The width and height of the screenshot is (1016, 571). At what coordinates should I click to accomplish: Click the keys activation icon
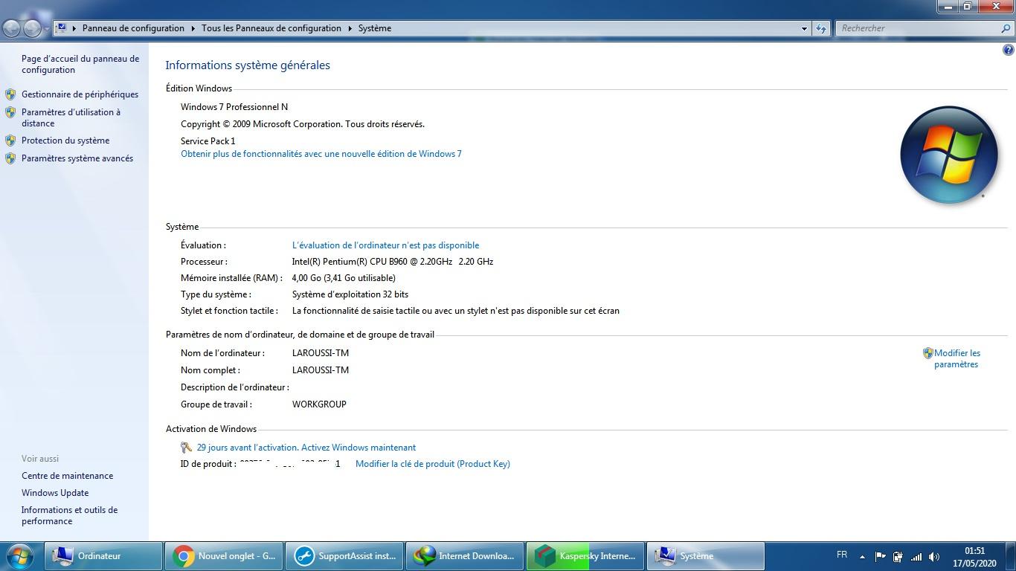coord(187,448)
